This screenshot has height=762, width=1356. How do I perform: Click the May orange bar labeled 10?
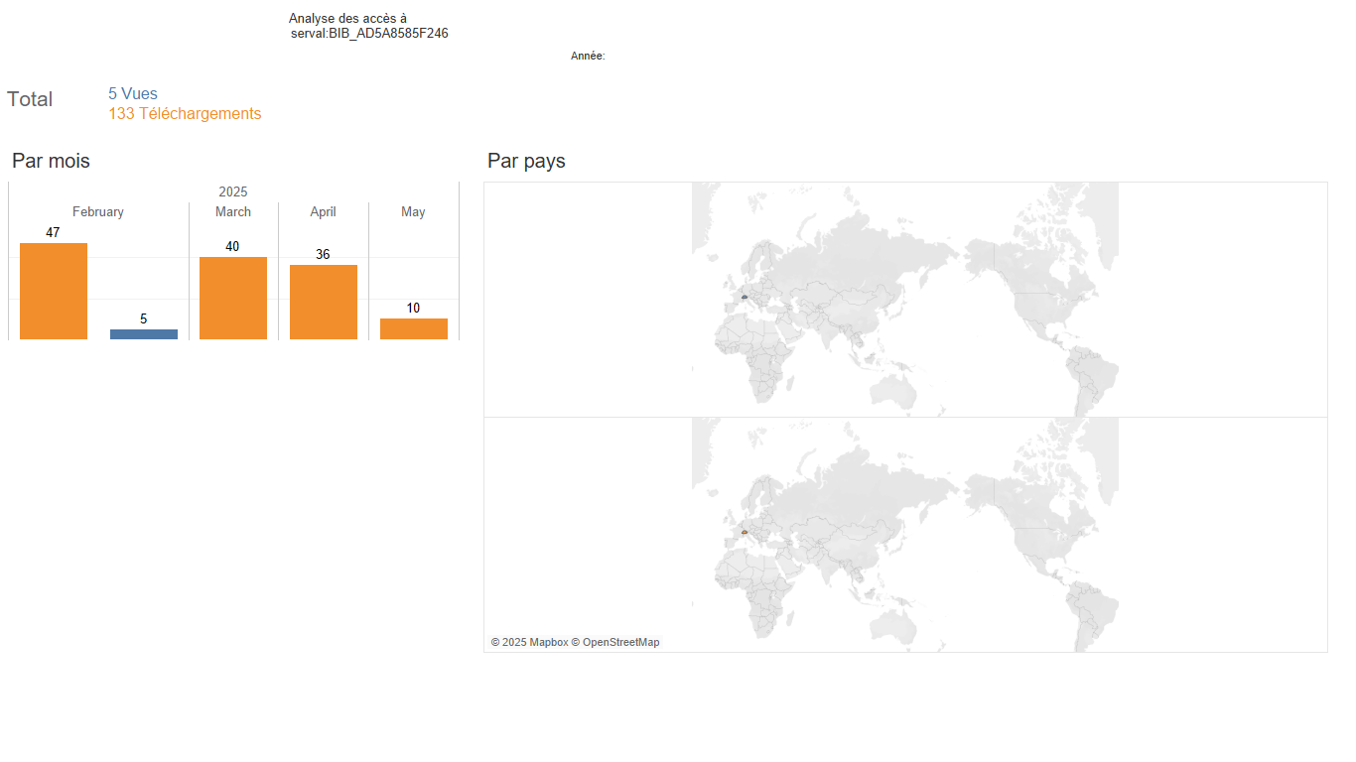[414, 328]
